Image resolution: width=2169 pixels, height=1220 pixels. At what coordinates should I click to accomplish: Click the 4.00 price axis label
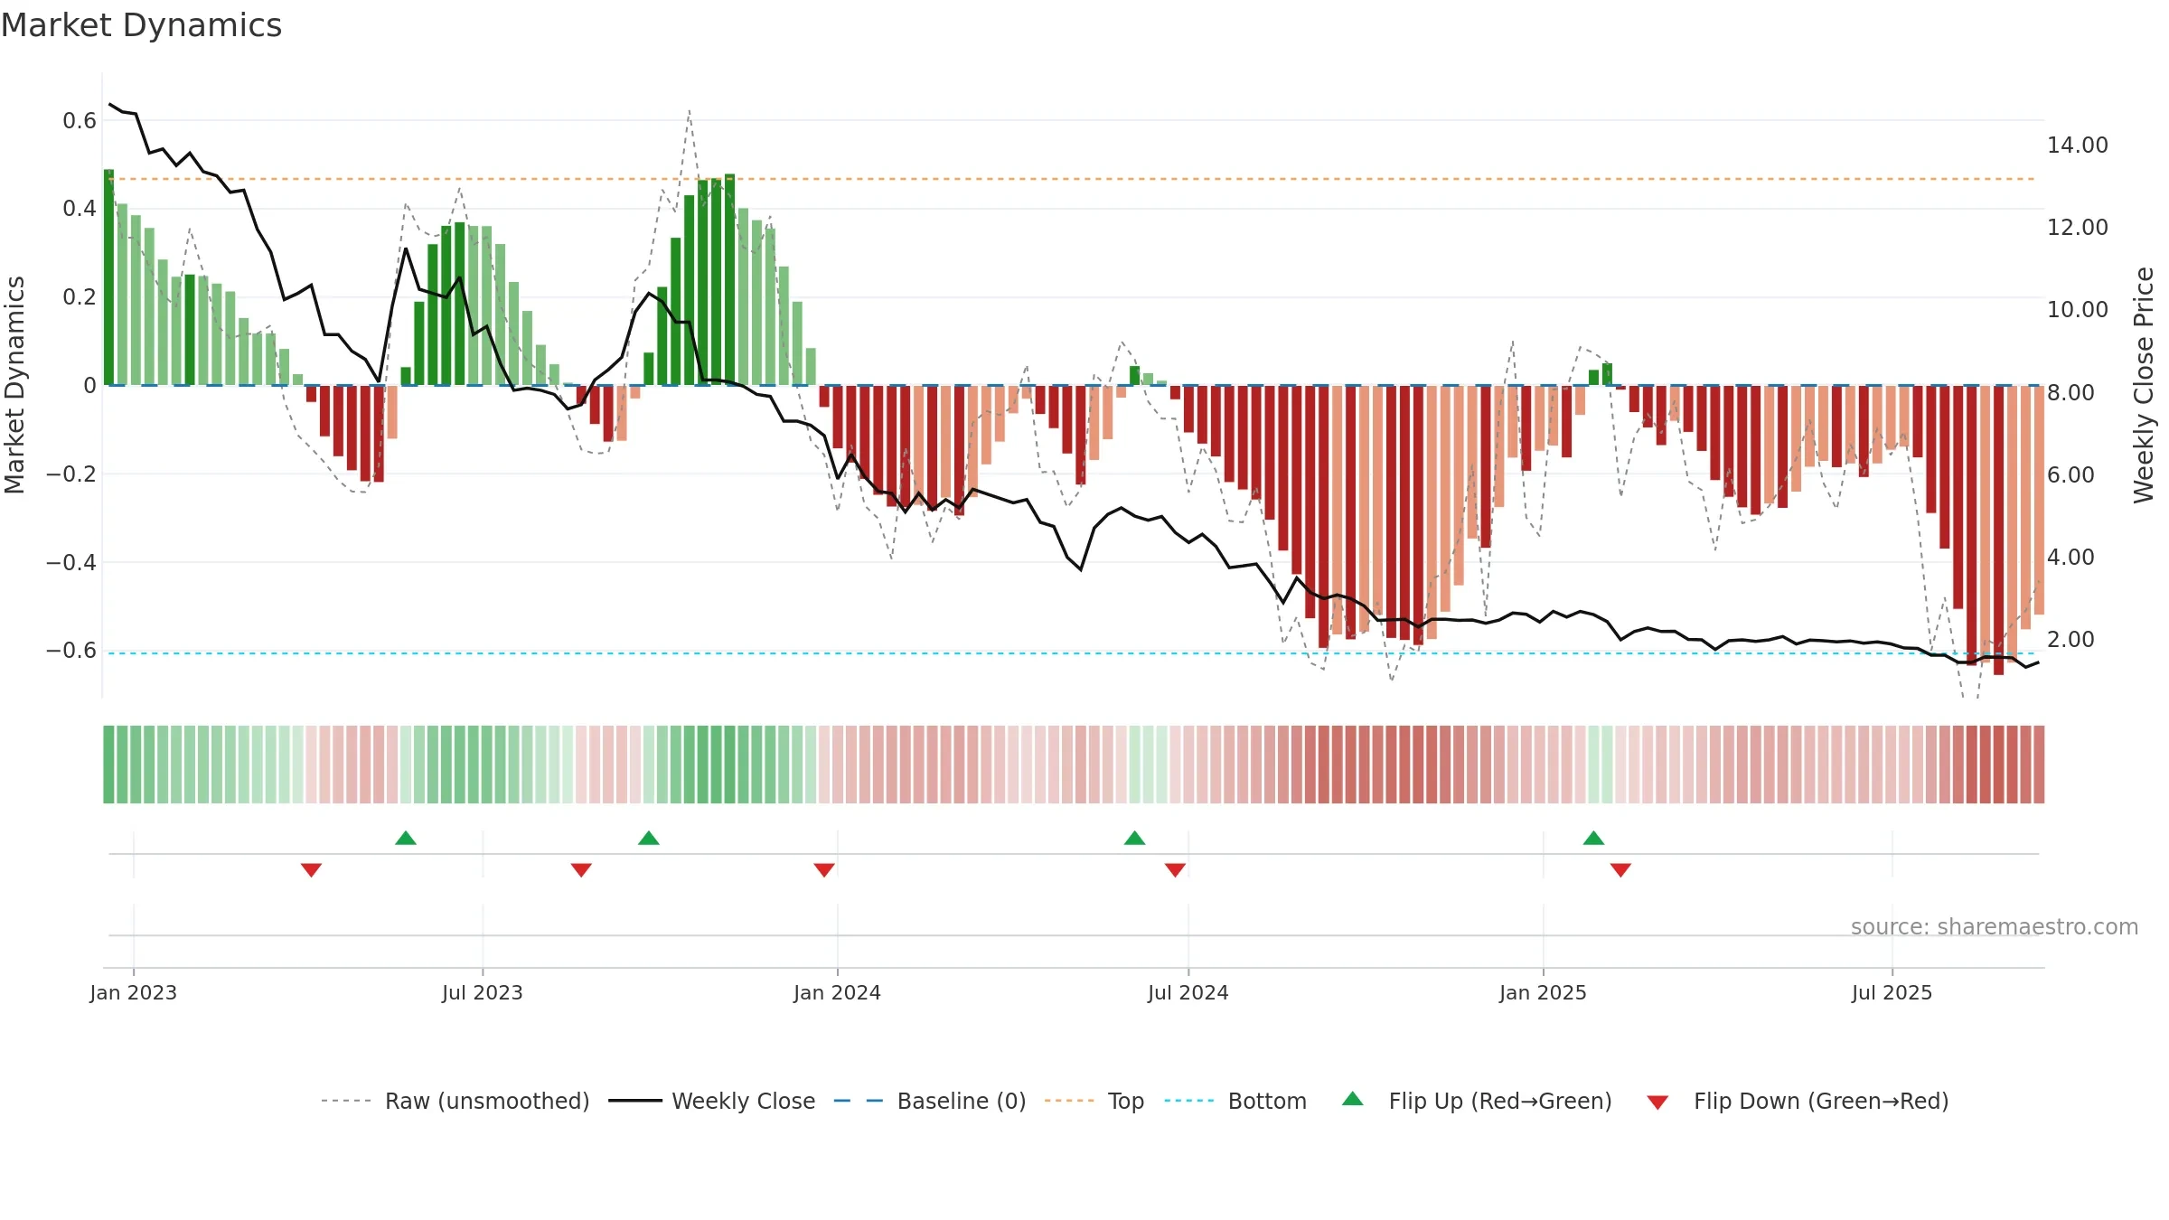[2070, 557]
